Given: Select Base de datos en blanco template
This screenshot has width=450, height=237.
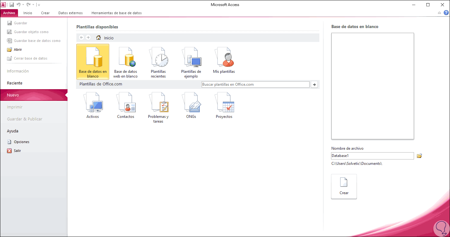Looking at the screenshot, I should click(x=93, y=61).
